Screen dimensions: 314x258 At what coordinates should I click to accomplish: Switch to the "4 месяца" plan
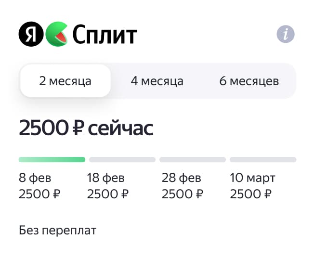(x=157, y=81)
